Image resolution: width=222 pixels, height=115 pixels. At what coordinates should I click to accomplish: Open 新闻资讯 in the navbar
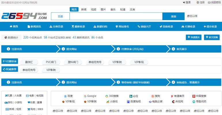pos(34,26)
